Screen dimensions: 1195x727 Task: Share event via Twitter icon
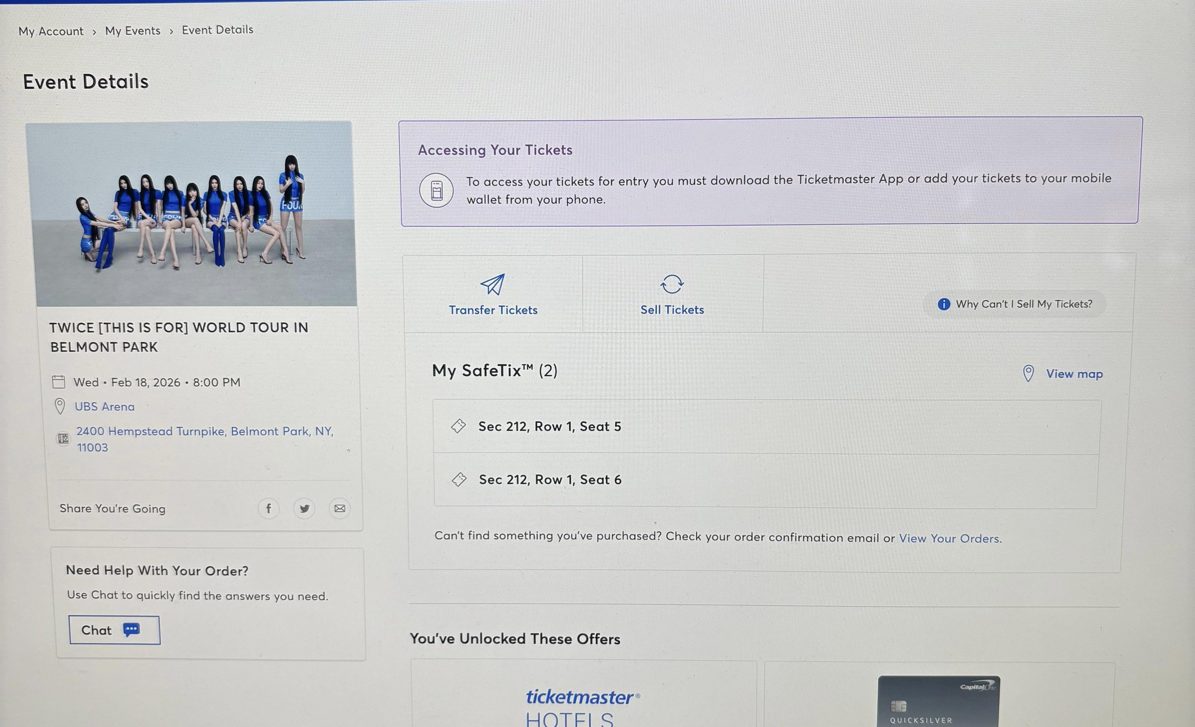[304, 508]
